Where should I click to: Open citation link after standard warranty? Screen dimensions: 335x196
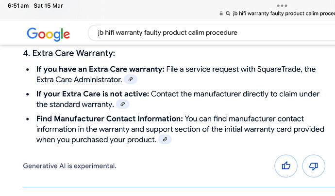(122, 104)
